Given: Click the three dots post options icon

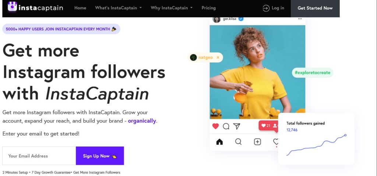Looking at the screenshot, I should pos(300,19).
